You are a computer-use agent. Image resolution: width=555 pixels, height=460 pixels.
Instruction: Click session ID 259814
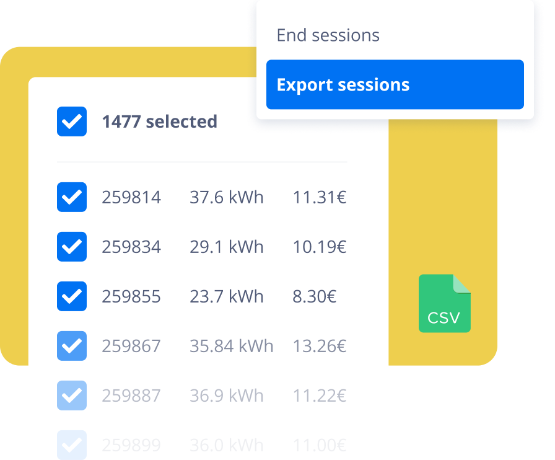(x=131, y=198)
